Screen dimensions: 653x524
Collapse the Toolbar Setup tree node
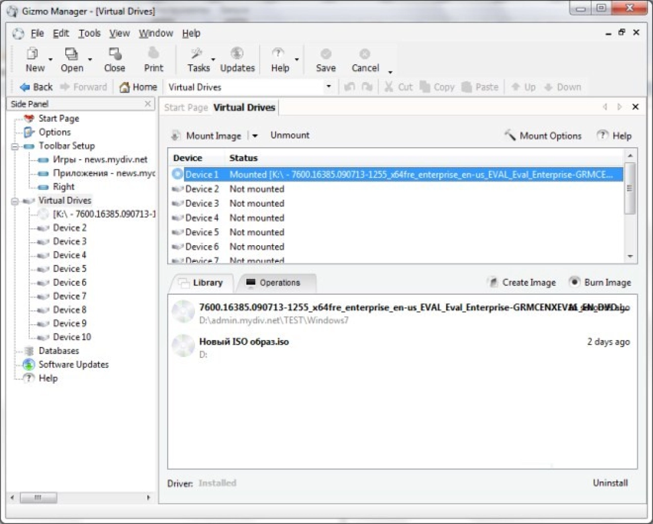click(15, 146)
